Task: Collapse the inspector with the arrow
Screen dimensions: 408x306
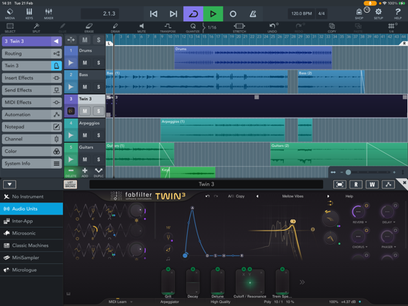Action: [56, 41]
